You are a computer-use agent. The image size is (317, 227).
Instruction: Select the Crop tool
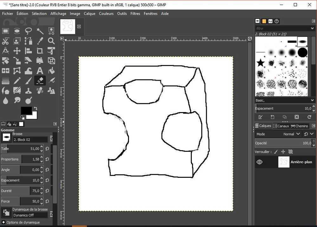click(40, 51)
